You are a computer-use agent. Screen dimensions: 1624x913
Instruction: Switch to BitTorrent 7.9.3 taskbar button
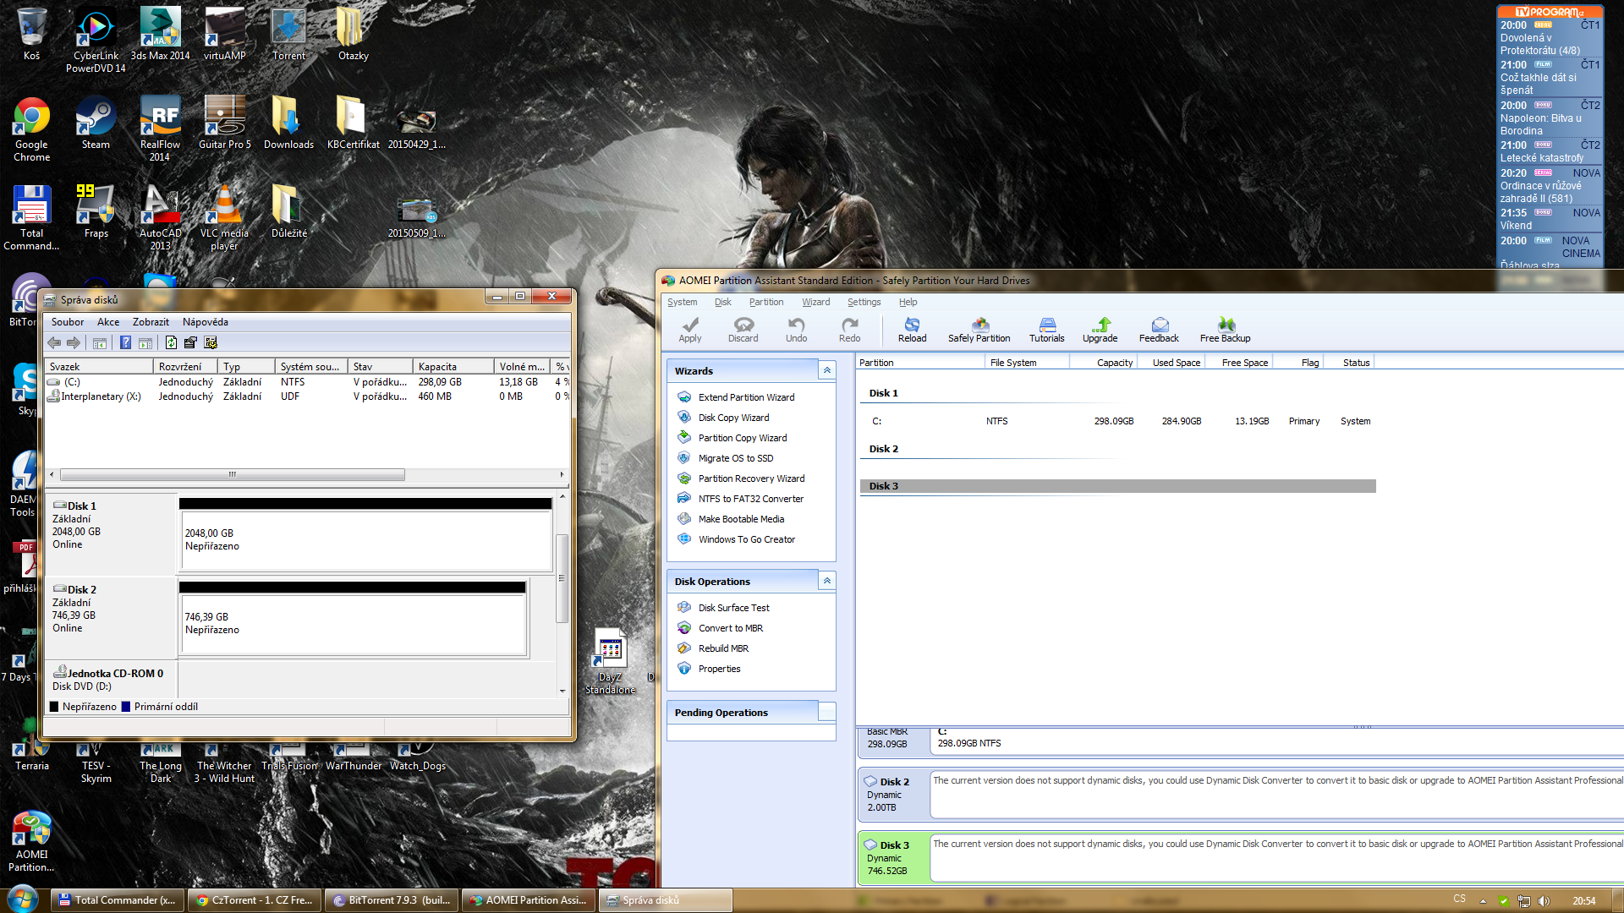[391, 900]
